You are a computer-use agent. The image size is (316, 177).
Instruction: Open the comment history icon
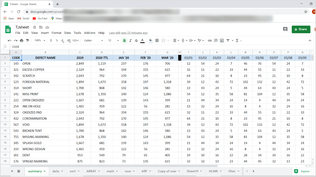click(x=285, y=29)
